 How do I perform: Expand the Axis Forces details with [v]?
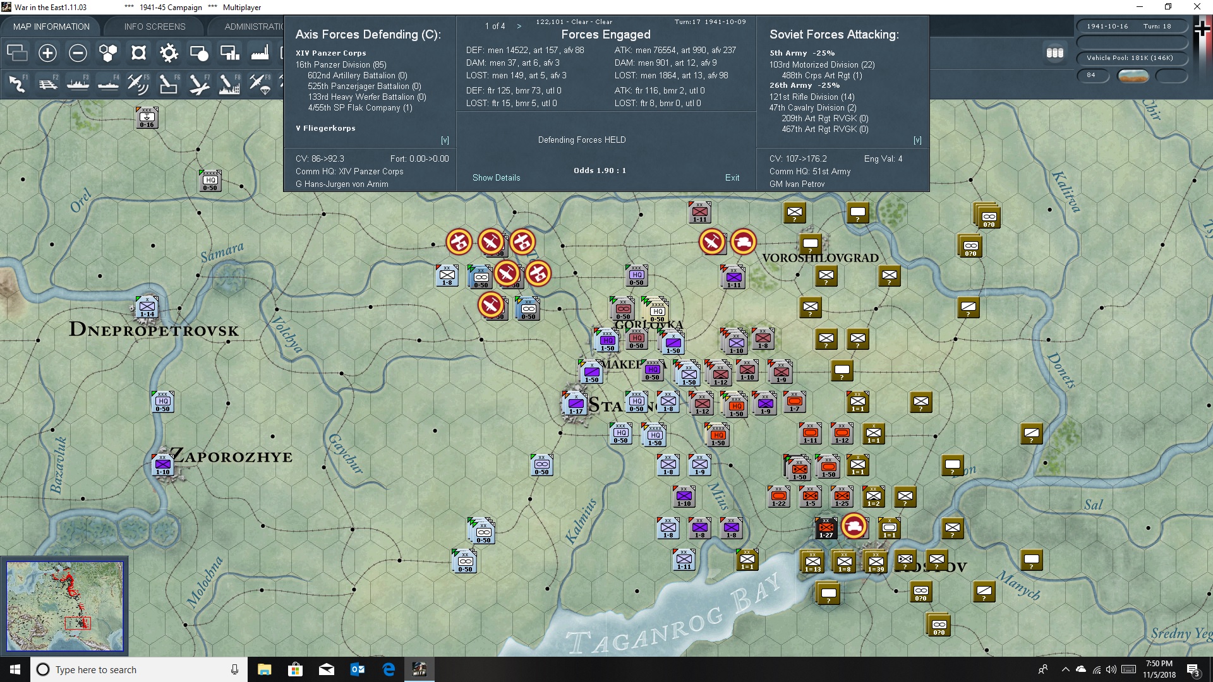(x=445, y=140)
